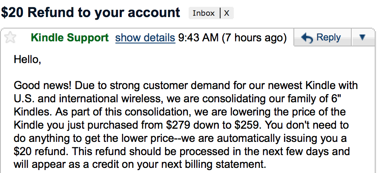The width and height of the screenshot is (379, 173).
Task: Open the dropdown arrow beside Reply
Action: point(362,37)
